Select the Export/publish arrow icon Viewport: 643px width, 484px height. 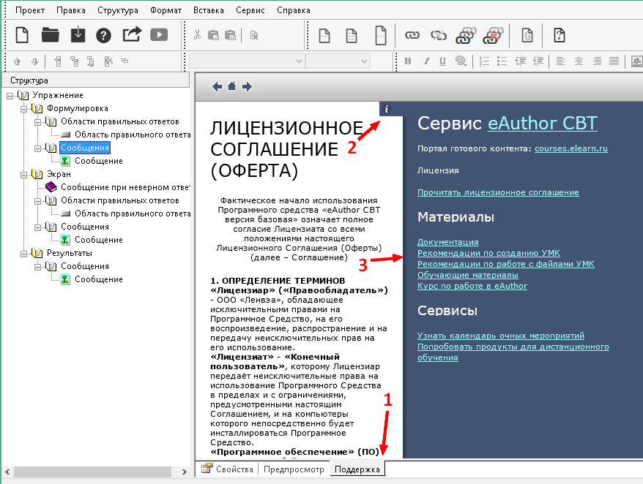click(x=131, y=34)
